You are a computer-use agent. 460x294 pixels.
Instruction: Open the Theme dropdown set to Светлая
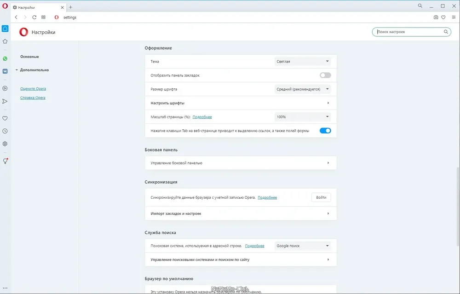click(302, 61)
